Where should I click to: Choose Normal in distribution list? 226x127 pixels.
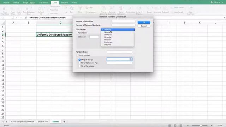[x=118, y=32]
